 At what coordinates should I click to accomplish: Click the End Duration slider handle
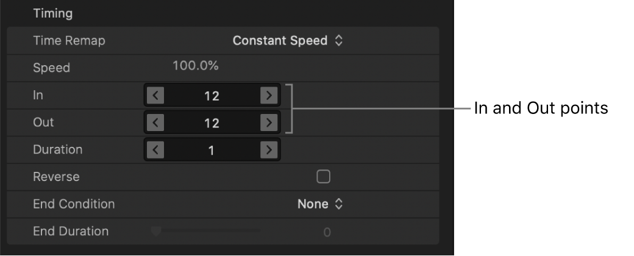[156, 231]
